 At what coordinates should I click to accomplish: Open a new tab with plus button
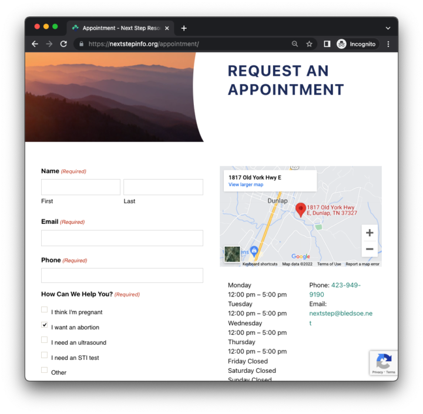click(184, 28)
